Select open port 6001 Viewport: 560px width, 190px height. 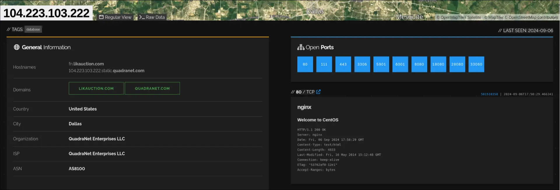coord(400,64)
